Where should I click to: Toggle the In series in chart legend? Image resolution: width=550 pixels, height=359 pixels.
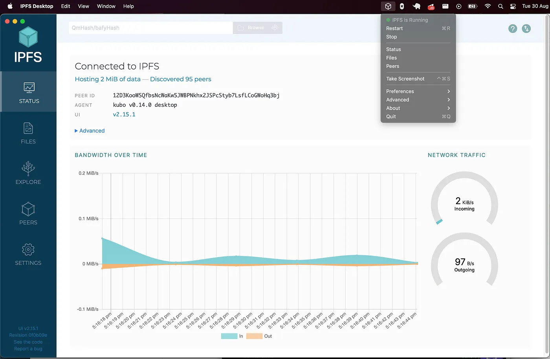pyautogui.click(x=232, y=336)
